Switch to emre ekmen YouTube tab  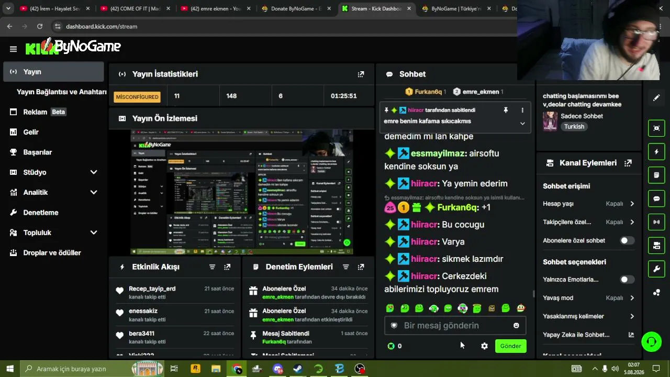215,8
